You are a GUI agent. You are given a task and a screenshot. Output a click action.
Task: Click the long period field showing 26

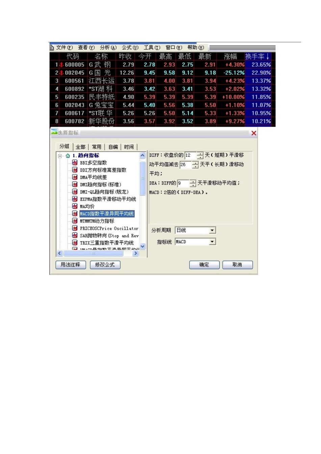click(x=186, y=165)
